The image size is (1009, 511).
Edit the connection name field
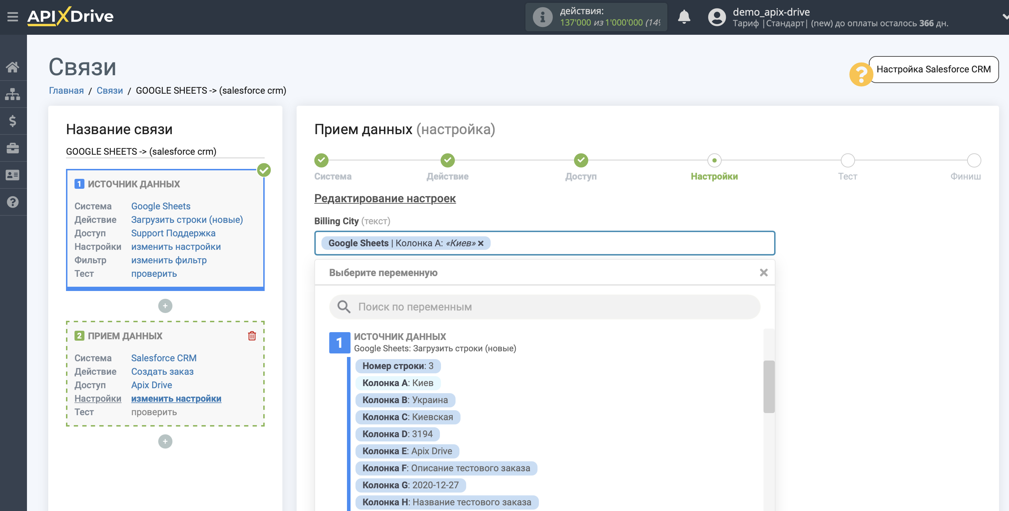click(165, 151)
